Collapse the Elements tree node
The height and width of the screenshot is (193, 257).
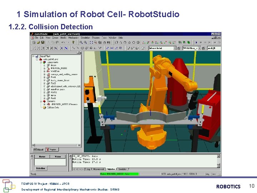41,102
